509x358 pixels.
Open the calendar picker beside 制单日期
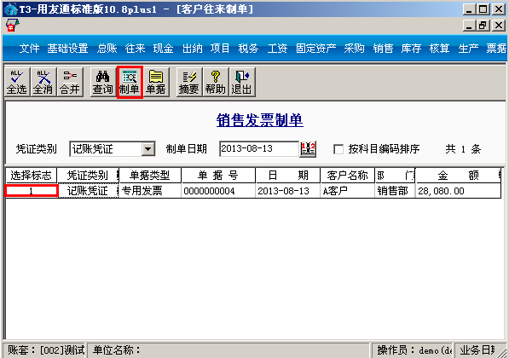(x=308, y=149)
